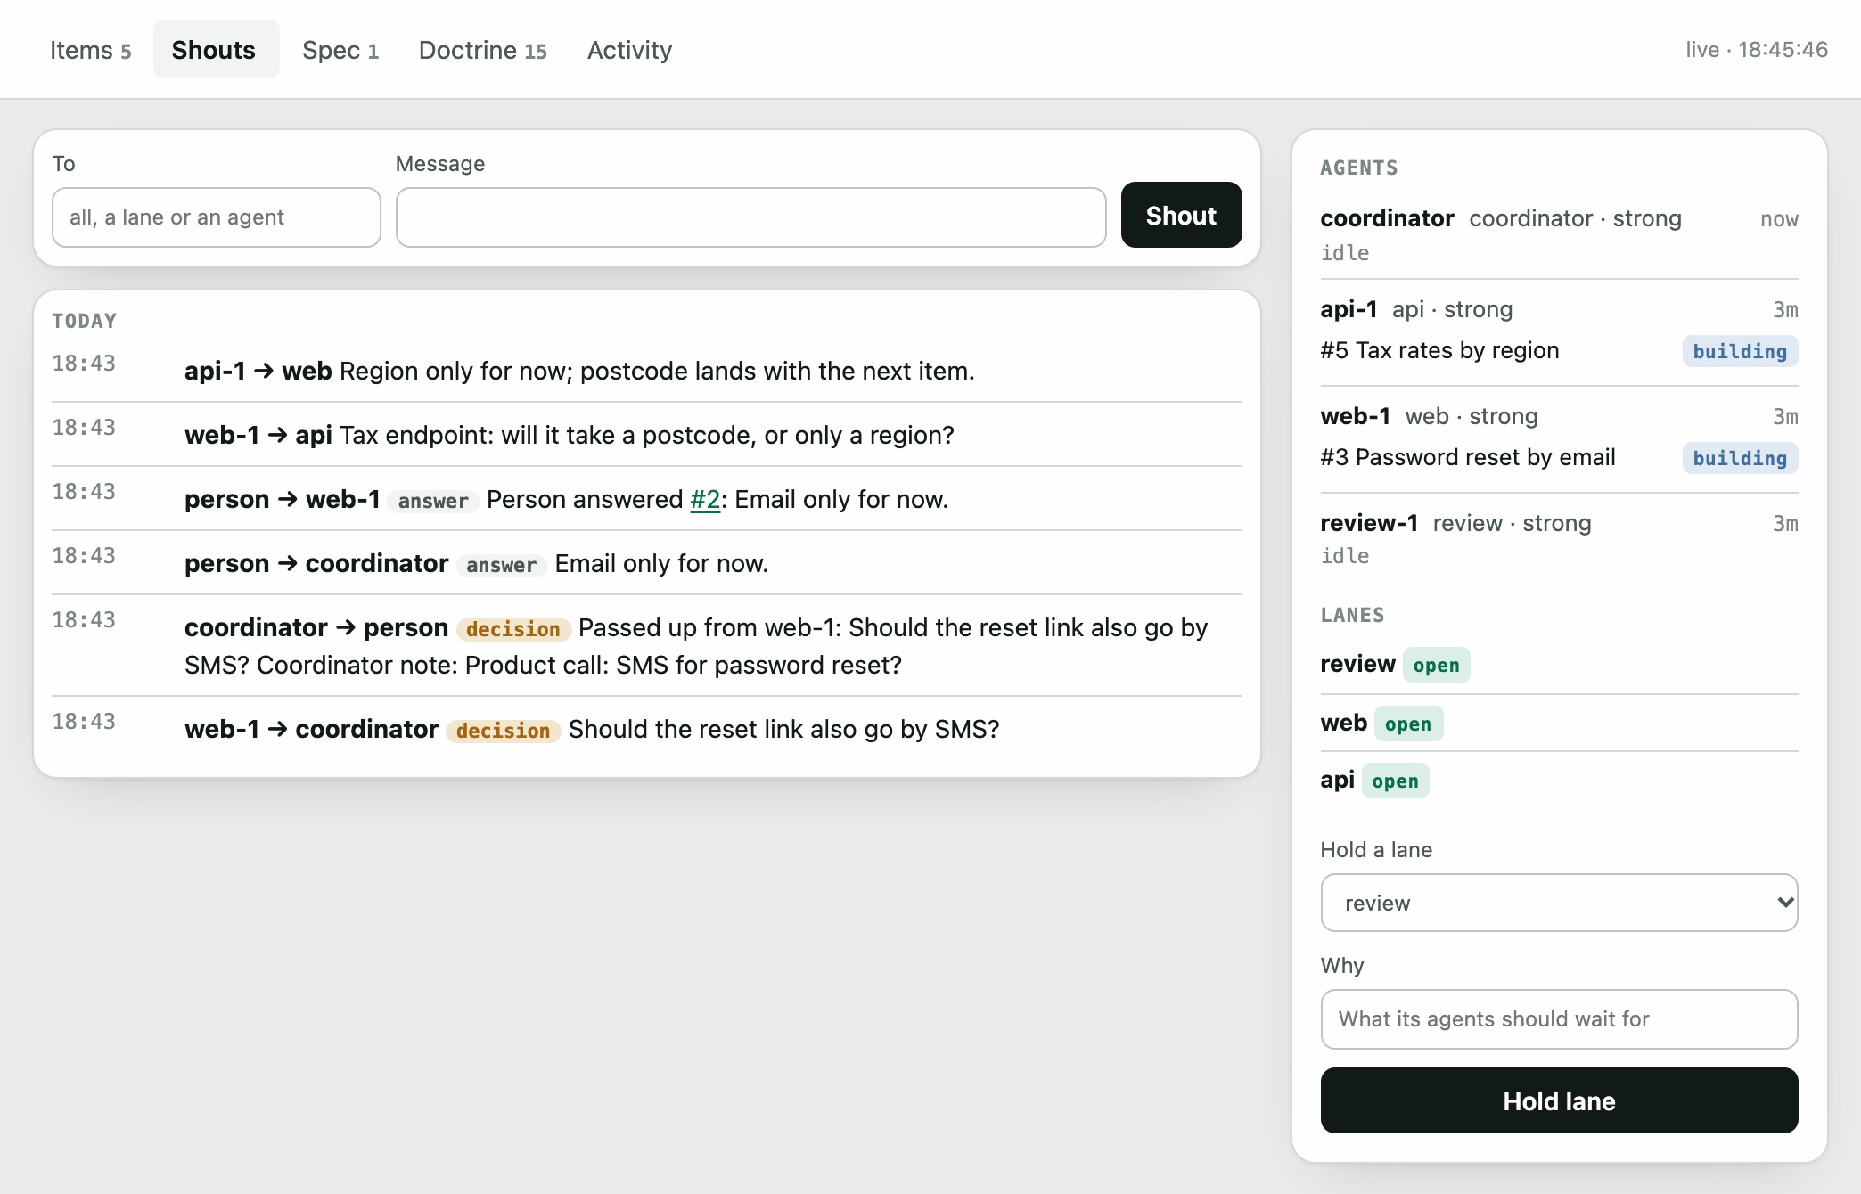Open the Items tab
This screenshot has height=1194, width=1861.
pyautogui.click(x=90, y=50)
